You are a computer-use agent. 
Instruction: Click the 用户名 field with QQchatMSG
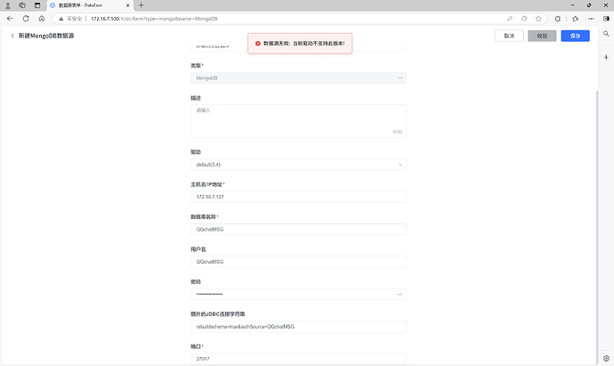tap(298, 262)
